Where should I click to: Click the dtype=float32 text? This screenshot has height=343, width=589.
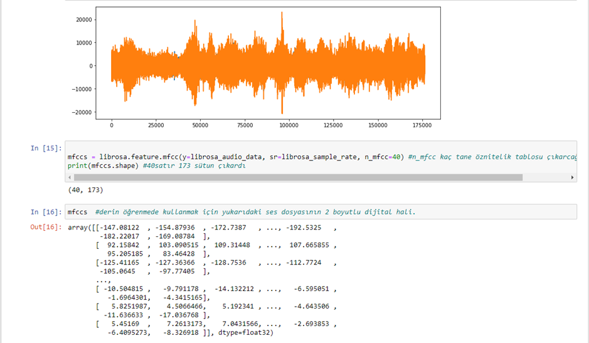coord(244,333)
